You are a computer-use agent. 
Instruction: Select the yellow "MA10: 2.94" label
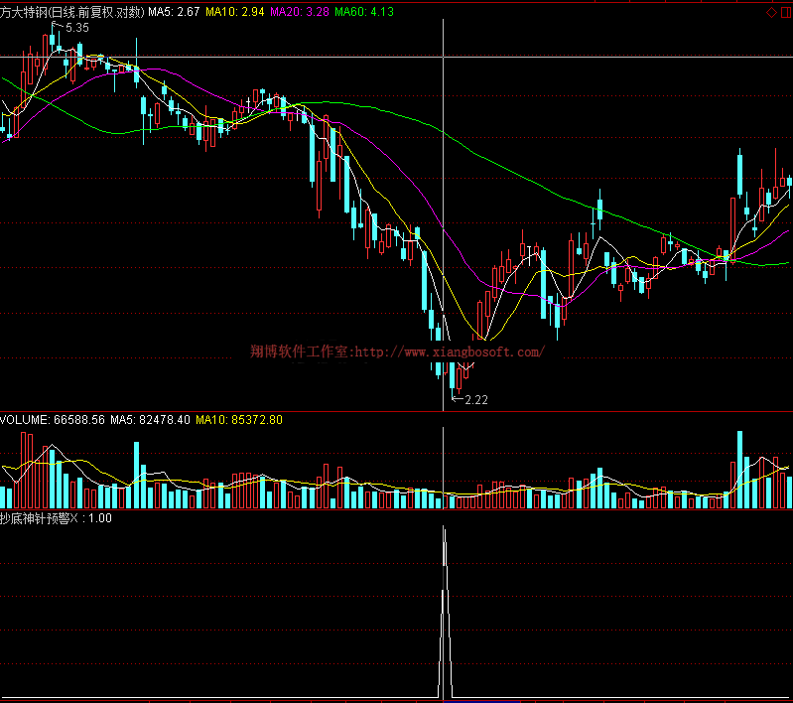point(234,12)
